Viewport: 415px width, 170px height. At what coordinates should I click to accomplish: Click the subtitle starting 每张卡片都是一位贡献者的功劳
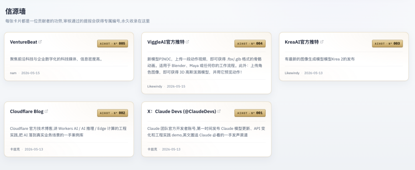[x=78, y=21]
